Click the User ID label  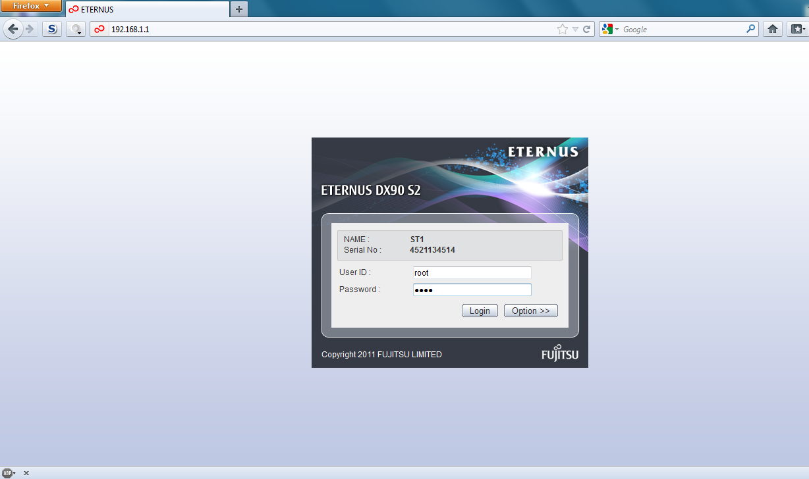354,272
